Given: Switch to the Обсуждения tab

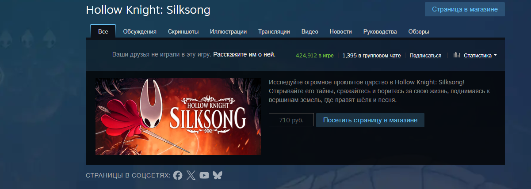Looking at the screenshot, I should pos(140,31).
